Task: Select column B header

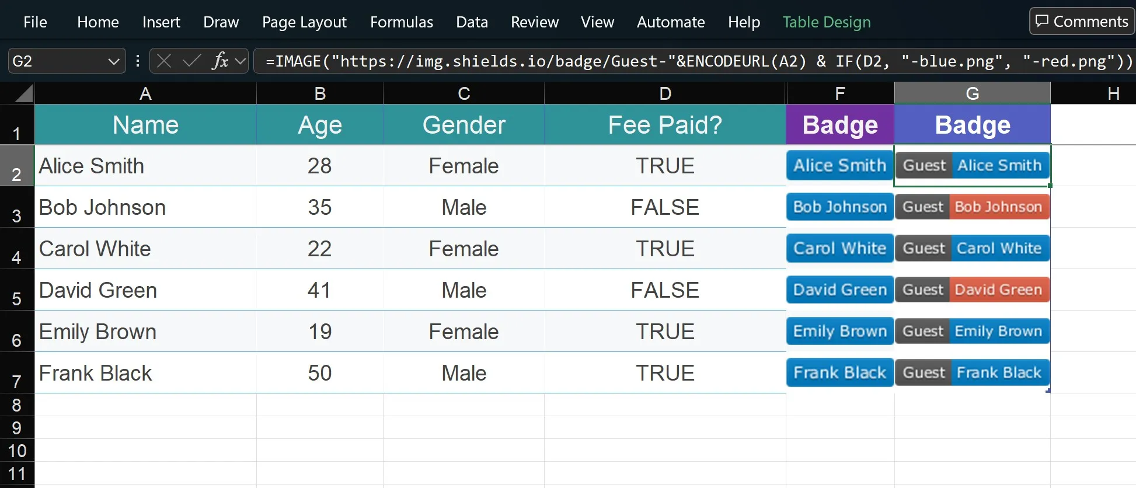Action: pos(320,93)
